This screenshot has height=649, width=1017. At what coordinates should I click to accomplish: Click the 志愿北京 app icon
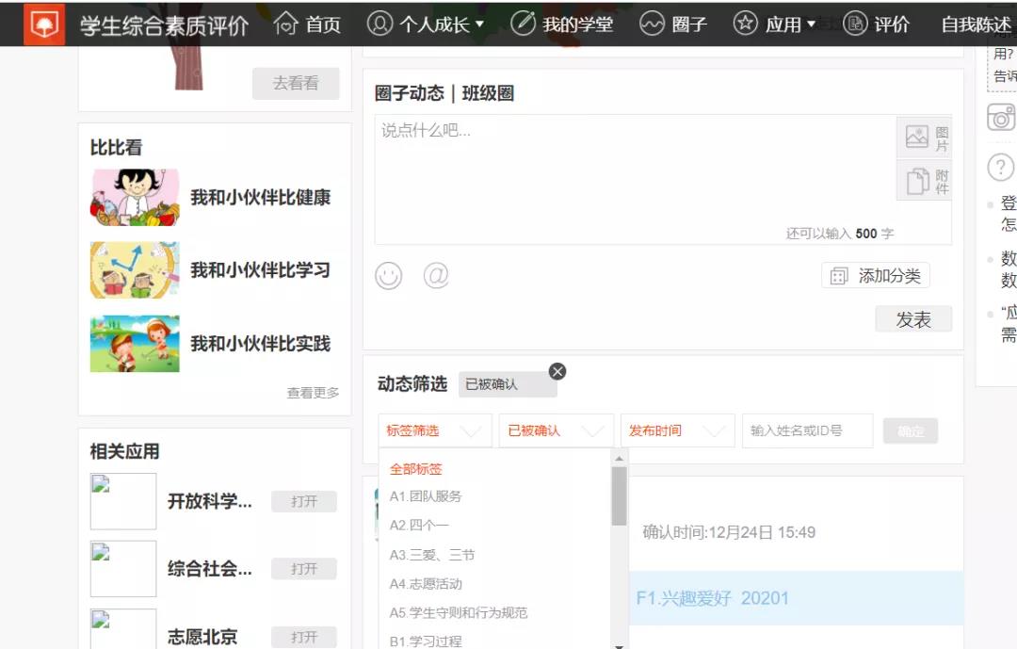pos(123,629)
